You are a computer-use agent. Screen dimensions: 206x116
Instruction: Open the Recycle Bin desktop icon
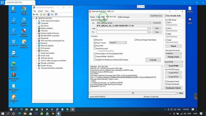14,43
